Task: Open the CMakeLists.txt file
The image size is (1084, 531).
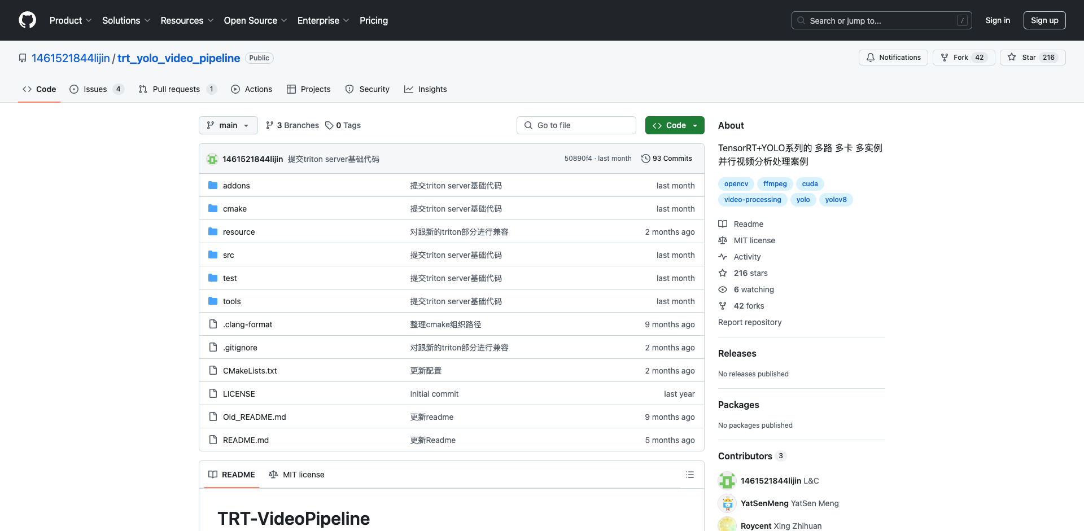Action: point(250,371)
